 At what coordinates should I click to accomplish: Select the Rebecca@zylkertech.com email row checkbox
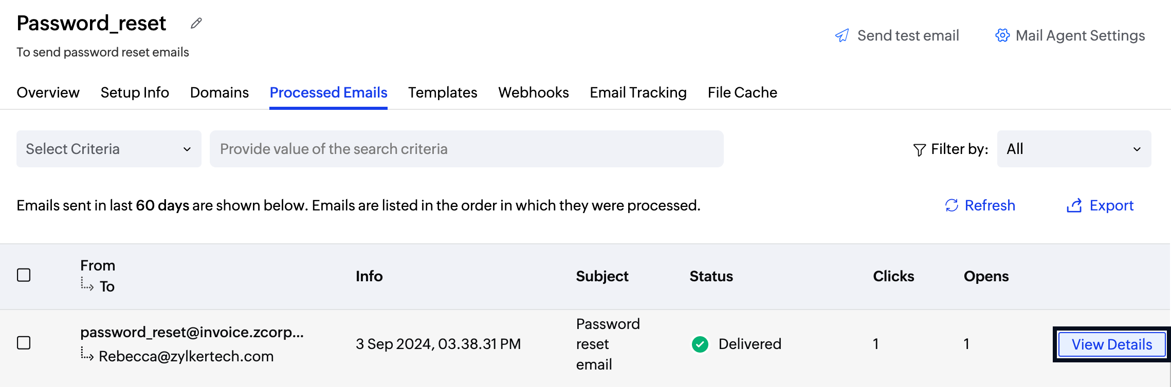24,343
